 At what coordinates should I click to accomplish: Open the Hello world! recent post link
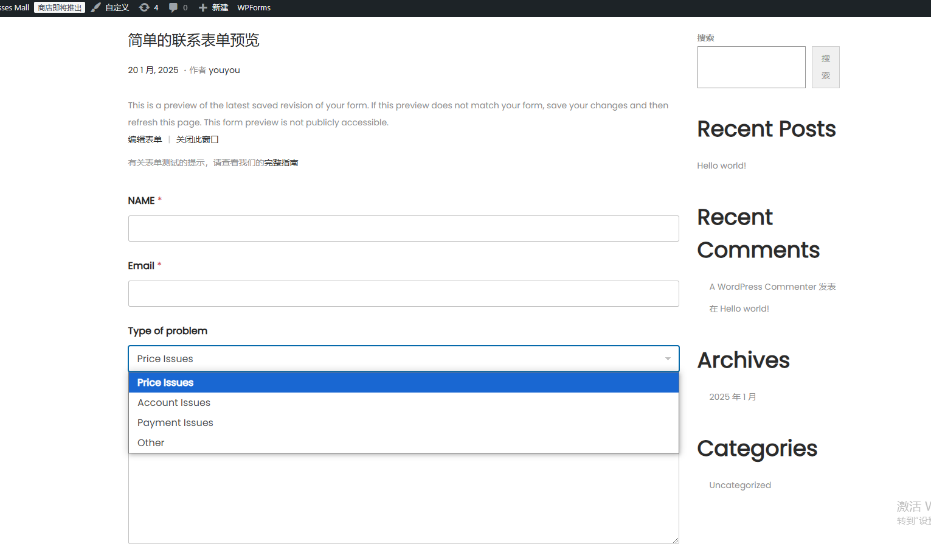(721, 166)
